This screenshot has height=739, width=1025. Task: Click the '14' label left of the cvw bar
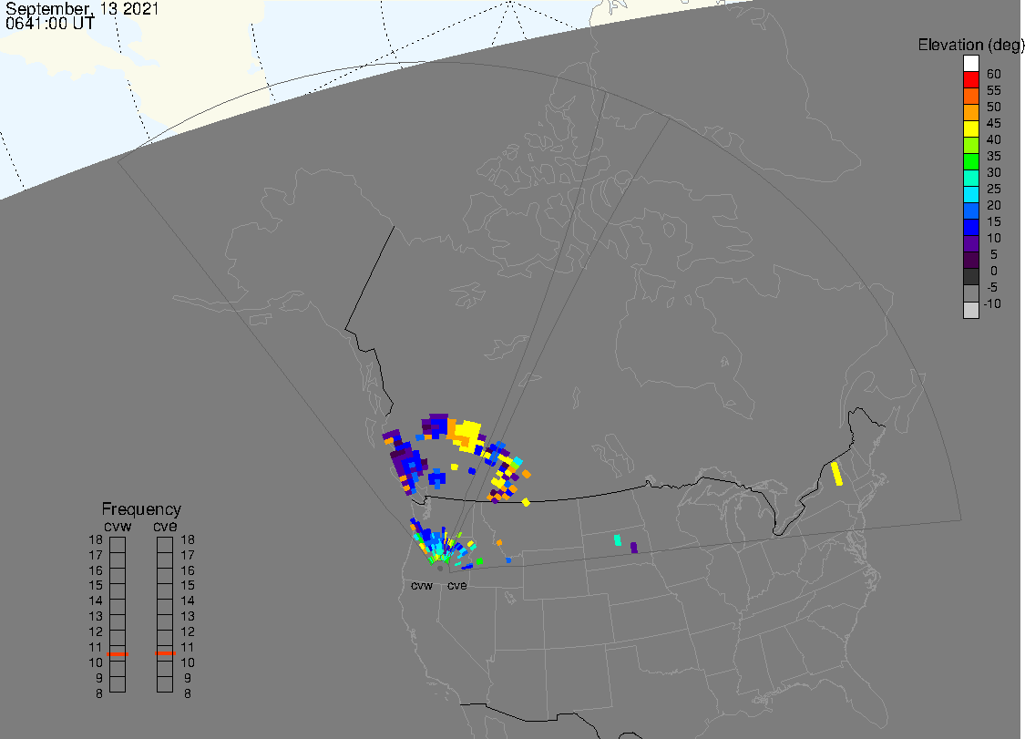coord(96,600)
